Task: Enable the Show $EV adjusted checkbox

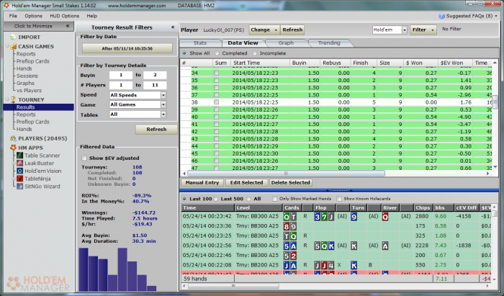Action: (x=84, y=158)
